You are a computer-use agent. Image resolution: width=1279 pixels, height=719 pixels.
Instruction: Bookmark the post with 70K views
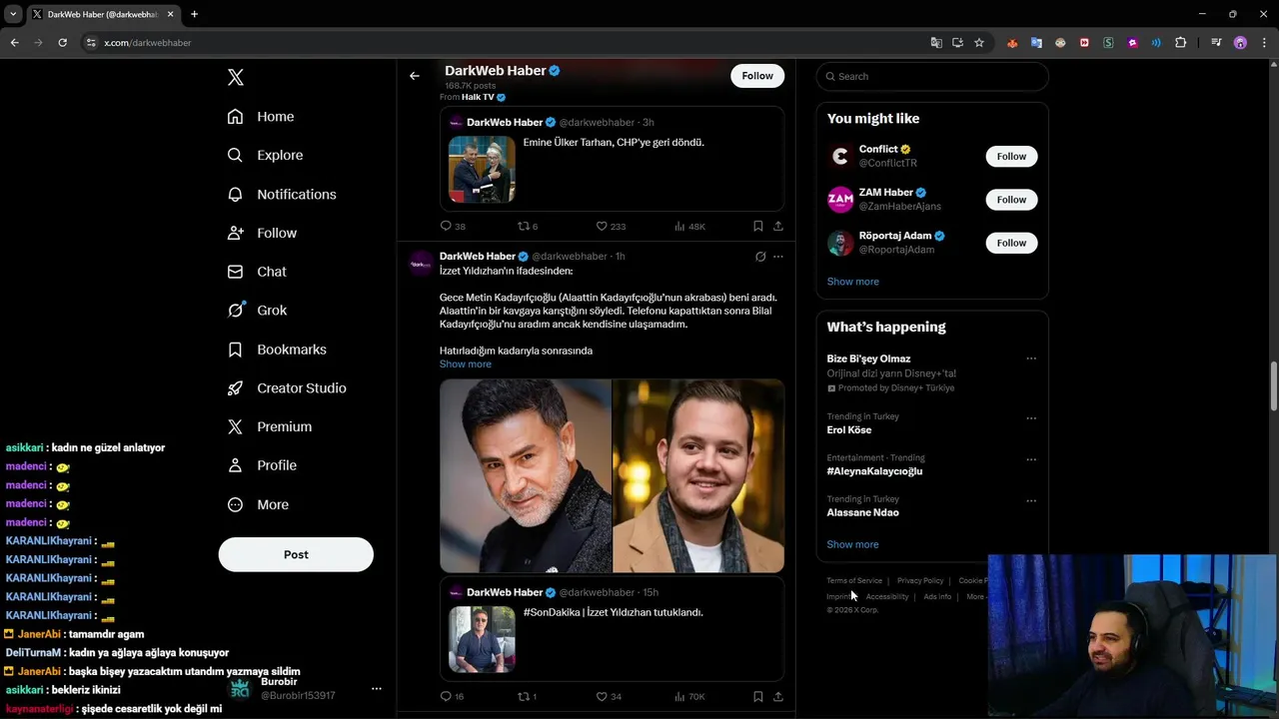[758, 696]
